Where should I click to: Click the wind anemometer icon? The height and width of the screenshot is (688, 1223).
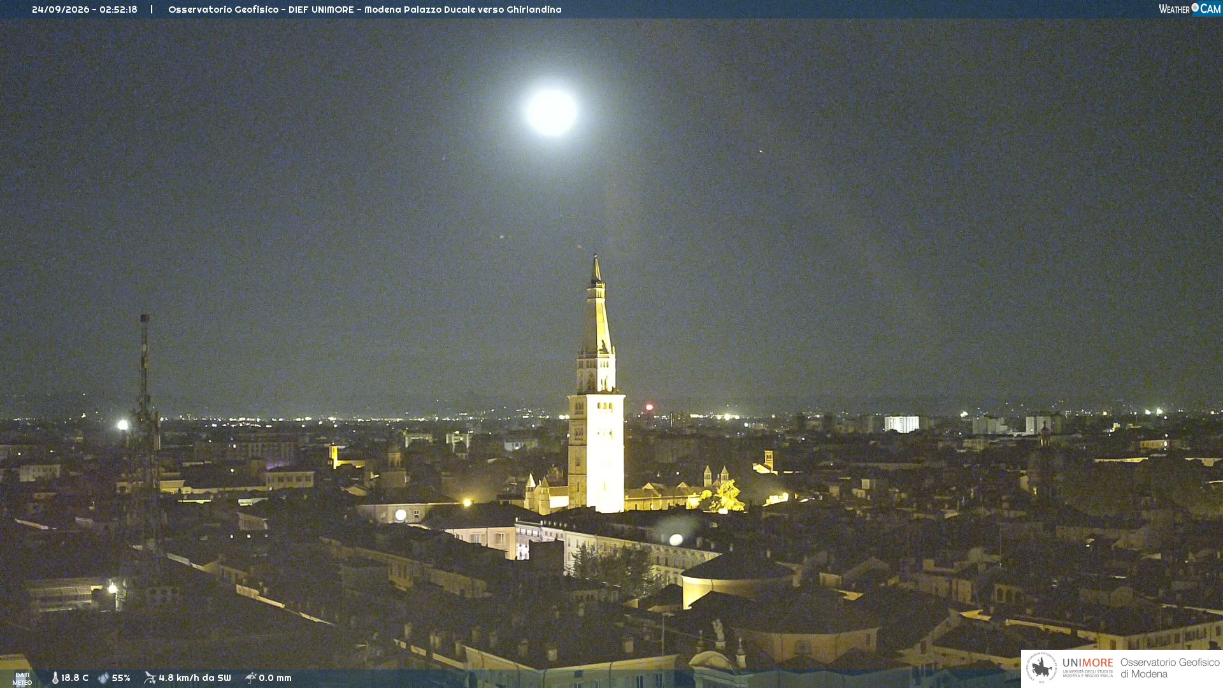click(150, 678)
